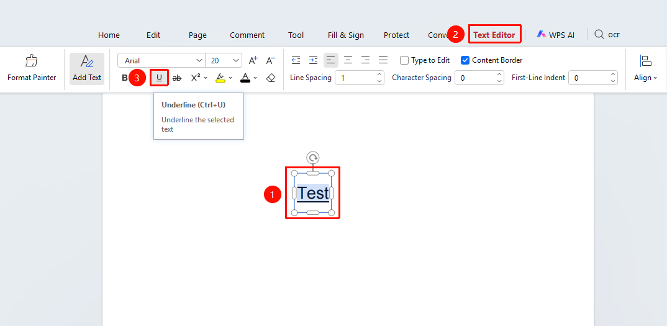The image size is (667, 326).
Task: Align text to the right
Action: (x=365, y=60)
